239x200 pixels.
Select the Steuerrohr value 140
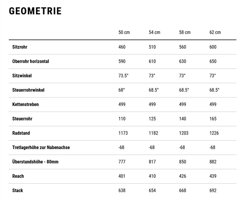[183, 119]
